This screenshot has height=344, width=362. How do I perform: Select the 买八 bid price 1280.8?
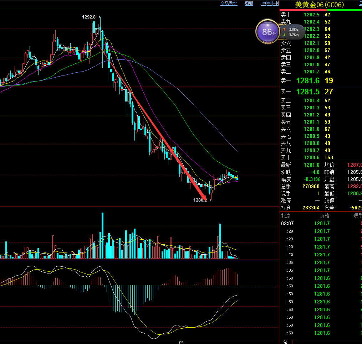click(x=312, y=144)
